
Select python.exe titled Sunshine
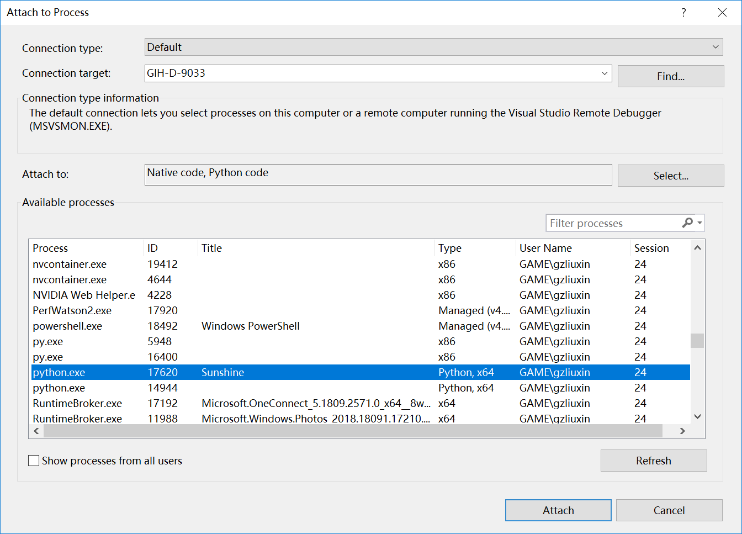(359, 372)
